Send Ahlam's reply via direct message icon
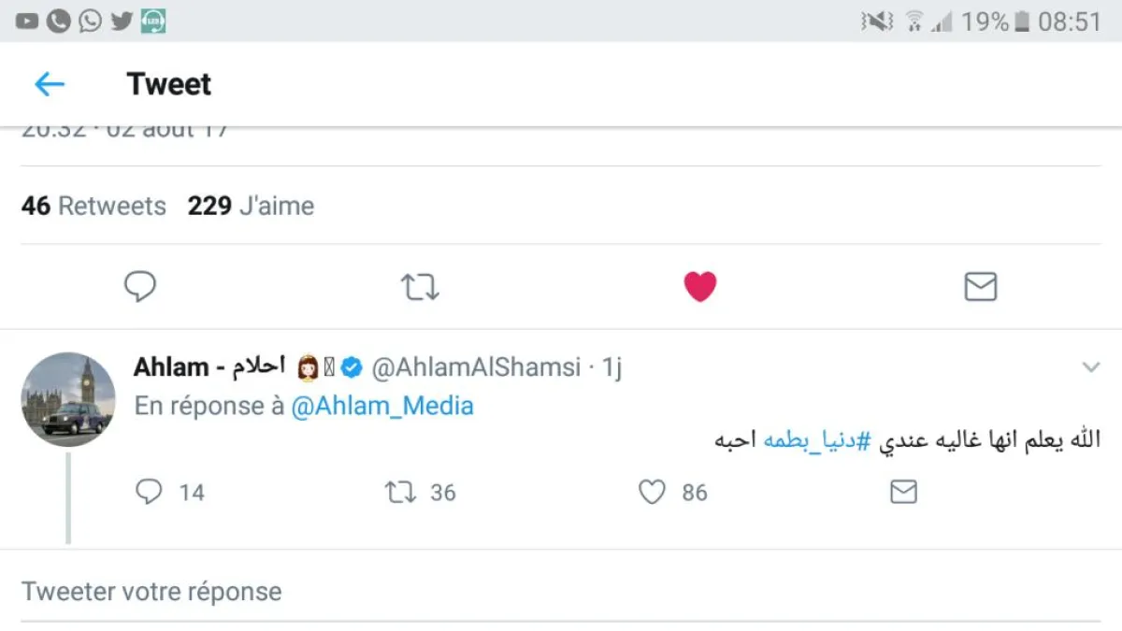 (x=903, y=492)
